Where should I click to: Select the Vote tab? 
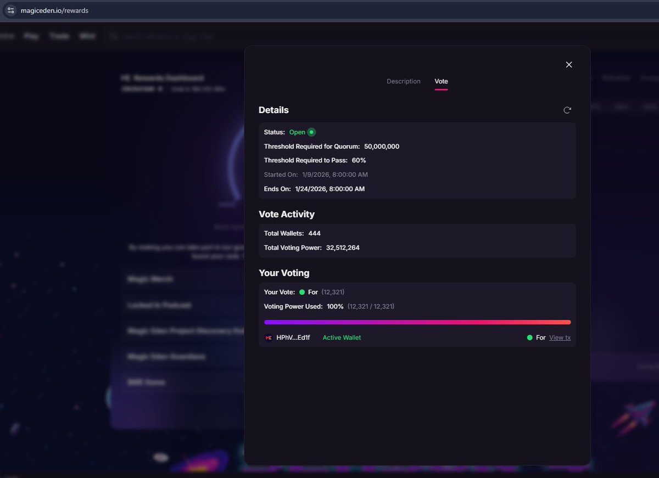point(441,81)
